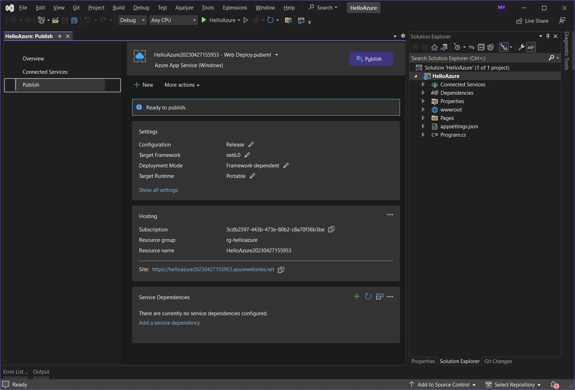Image resolution: width=575 pixels, height=390 pixels.
Task: Toggle Track Active Item tree view button
Action: tap(503, 47)
